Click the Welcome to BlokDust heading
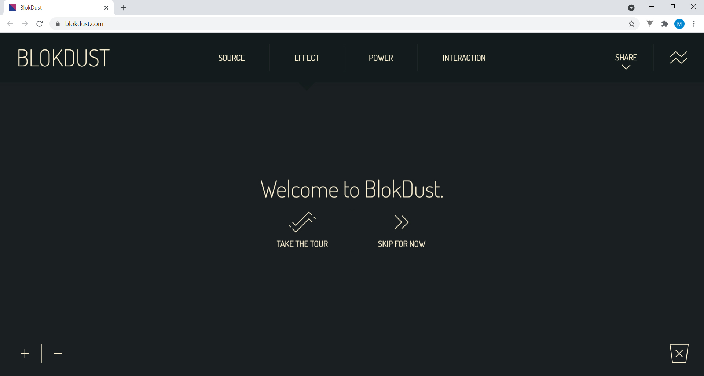The height and width of the screenshot is (376, 704). pyautogui.click(x=352, y=189)
